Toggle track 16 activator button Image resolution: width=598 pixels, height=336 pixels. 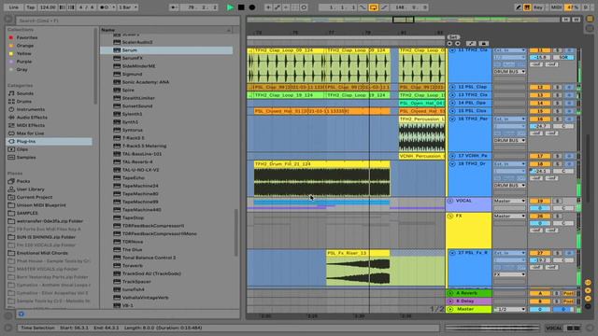click(x=540, y=119)
